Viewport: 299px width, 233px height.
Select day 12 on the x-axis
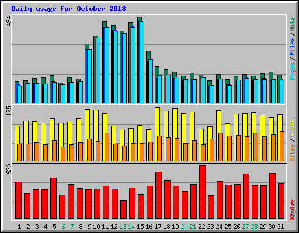click(x=114, y=227)
